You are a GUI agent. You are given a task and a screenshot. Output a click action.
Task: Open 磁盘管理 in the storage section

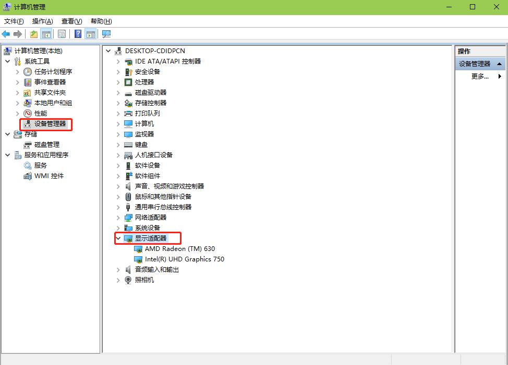[47, 145]
